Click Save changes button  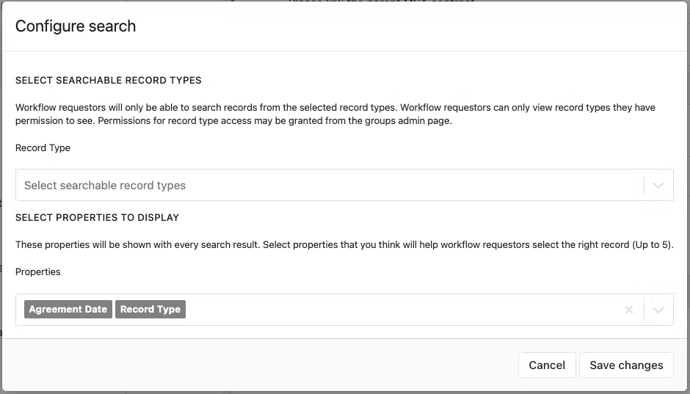click(x=626, y=365)
